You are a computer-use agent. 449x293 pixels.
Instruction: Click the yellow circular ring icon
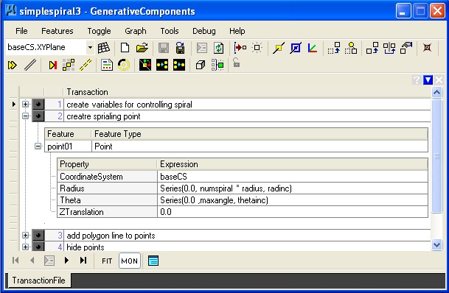(124, 65)
